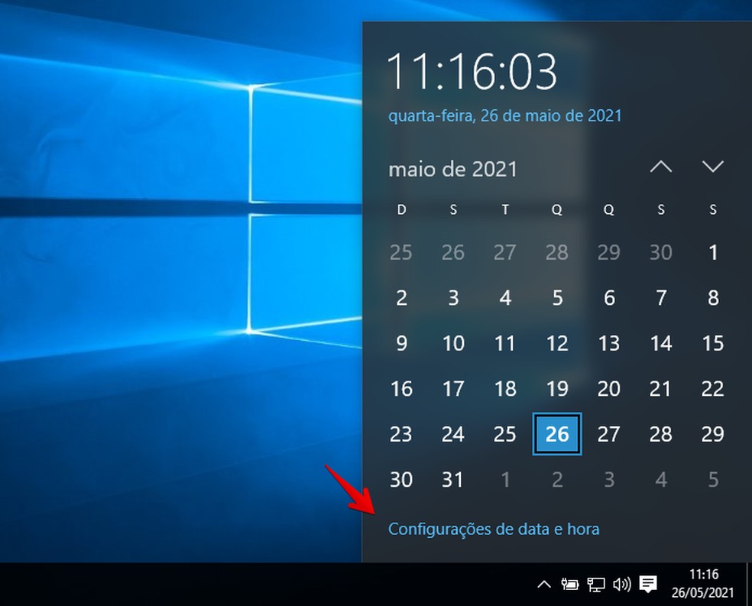Open the Action Center notifications icon
The width and height of the screenshot is (752, 606).
pos(648,585)
